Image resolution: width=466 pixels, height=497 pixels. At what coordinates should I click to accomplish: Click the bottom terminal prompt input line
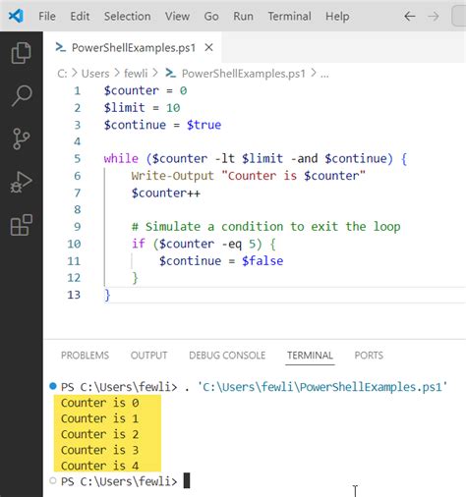(x=126, y=481)
